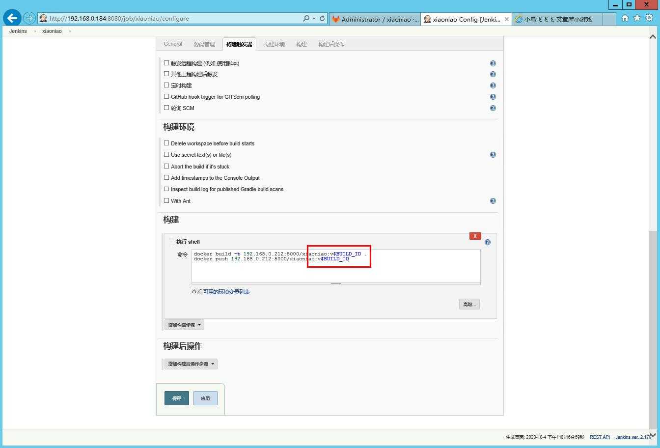Open the browser home icon
Screen dimensions: 660x448
pos(625,18)
